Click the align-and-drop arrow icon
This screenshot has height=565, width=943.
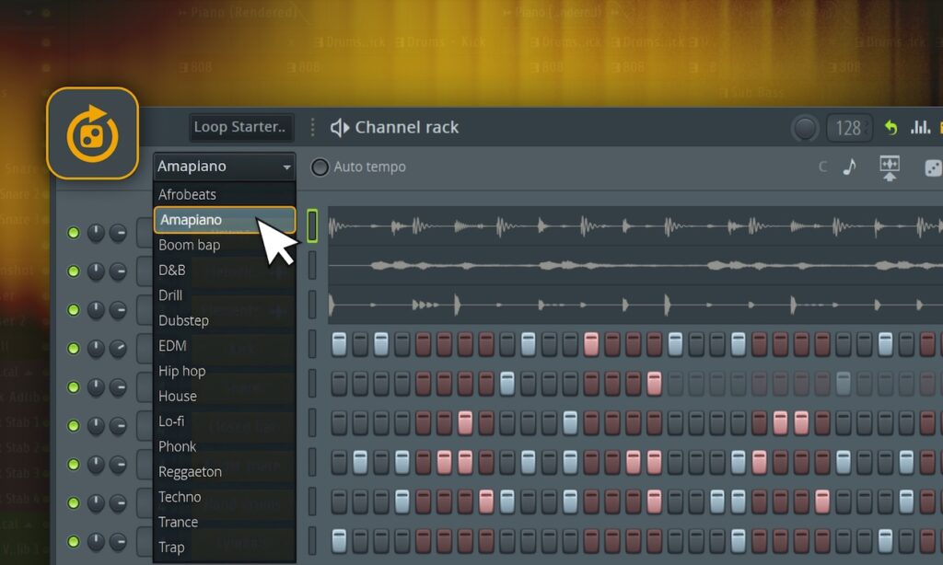pyautogui.click(x=890, y=167)
